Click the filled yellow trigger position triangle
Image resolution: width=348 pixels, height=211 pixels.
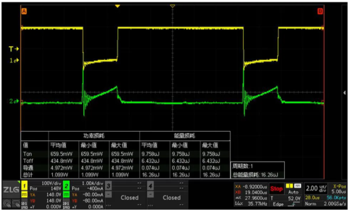[117, 6]
